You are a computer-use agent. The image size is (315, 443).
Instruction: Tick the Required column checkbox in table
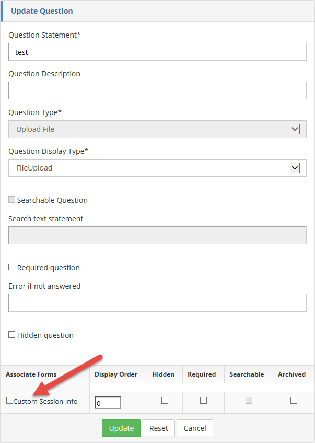click(203, 401)
